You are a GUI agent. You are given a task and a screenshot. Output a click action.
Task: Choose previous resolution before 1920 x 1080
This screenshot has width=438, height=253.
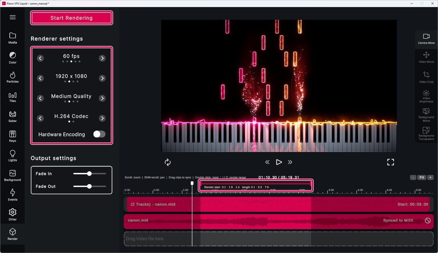coord(40,78)
